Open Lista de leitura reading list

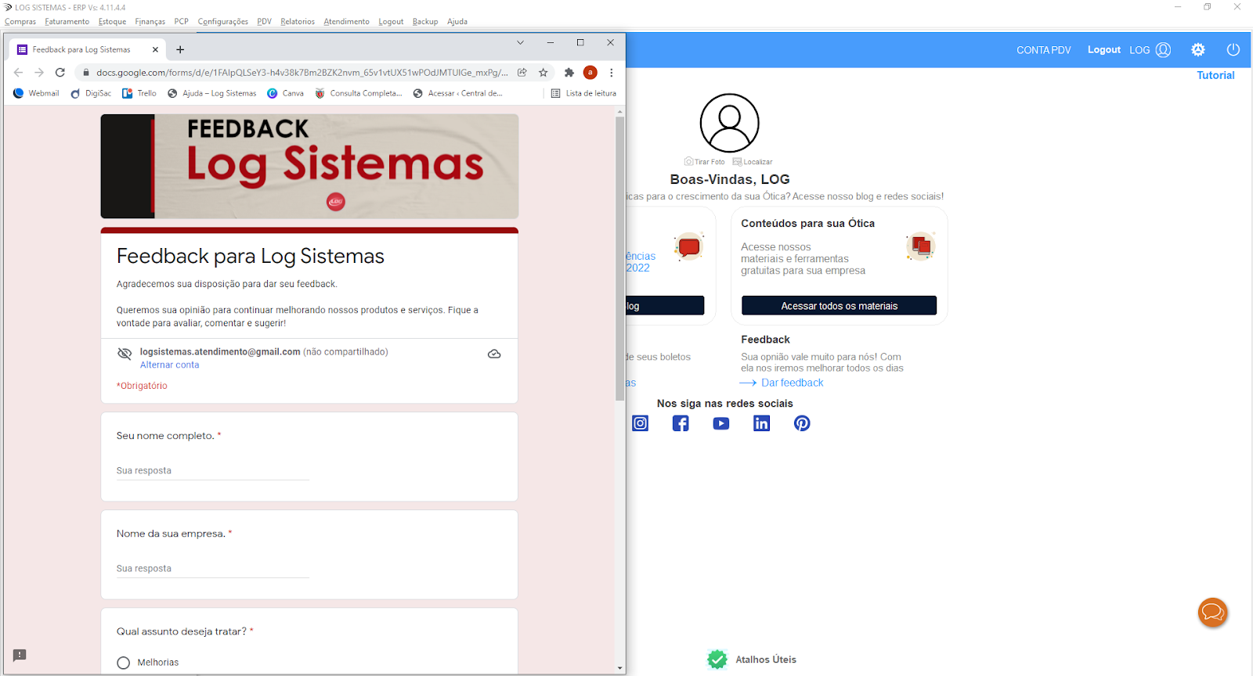click(583, 93)
